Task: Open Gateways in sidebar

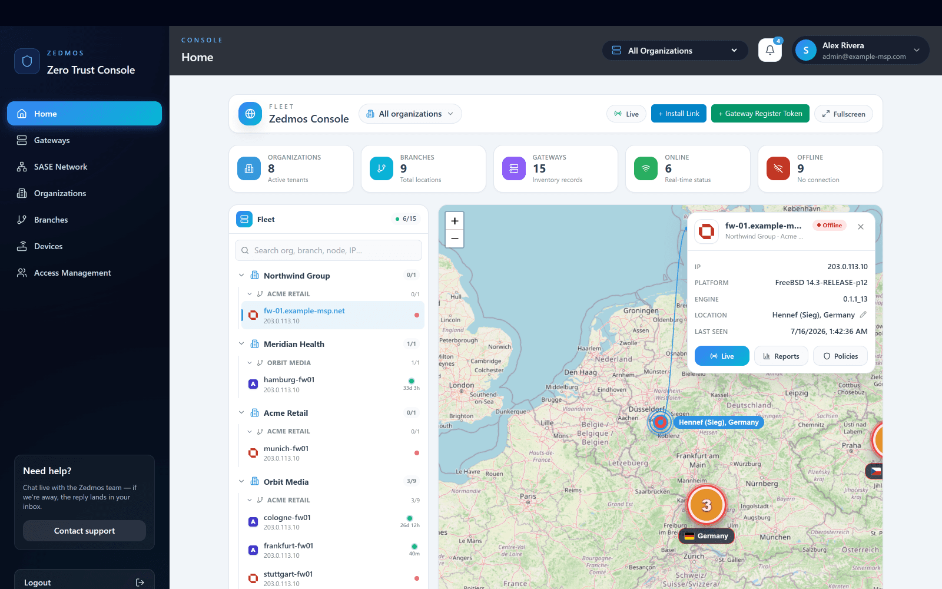Action: coord(84,140)
